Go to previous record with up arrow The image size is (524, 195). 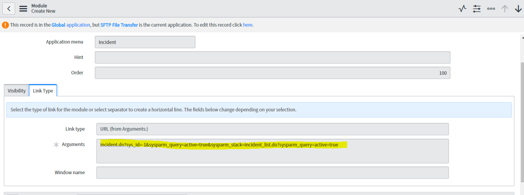click(505, 8)
